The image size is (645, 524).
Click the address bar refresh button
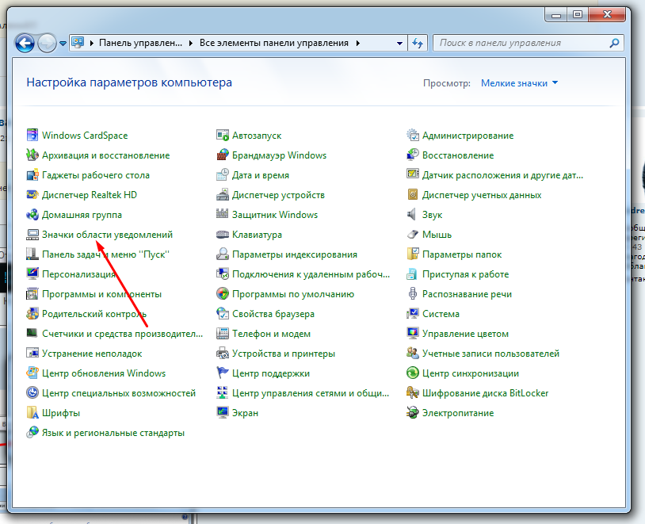point(418,44)
